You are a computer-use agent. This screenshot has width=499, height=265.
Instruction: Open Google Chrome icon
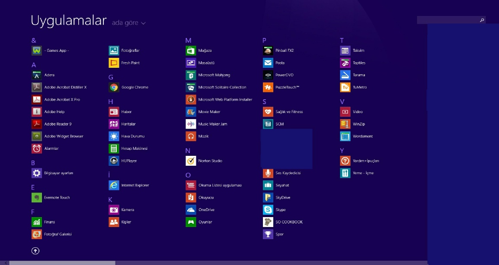click(114, 87)
